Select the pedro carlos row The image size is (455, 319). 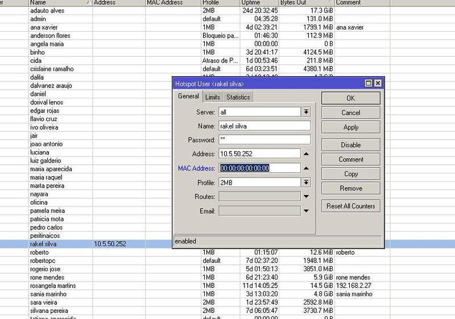pyautogui.click(x=86, y=227)
